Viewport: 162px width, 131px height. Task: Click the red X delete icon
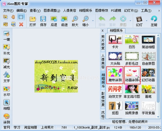click(21, 25)
